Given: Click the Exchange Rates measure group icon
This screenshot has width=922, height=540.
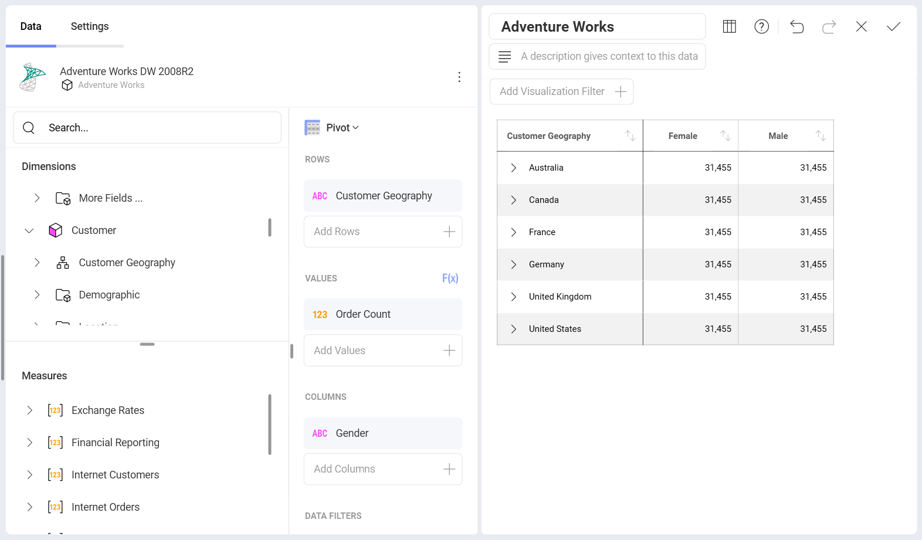Looking at the screenshot, I should [55, 410].
